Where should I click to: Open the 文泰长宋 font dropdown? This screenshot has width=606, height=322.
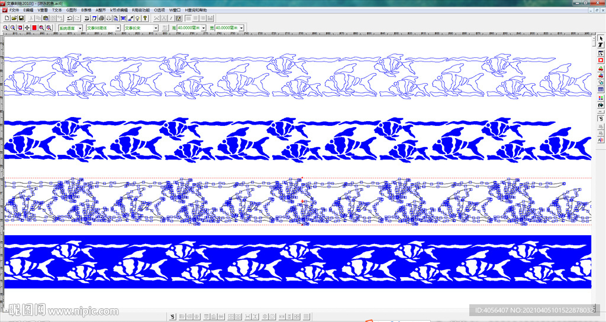[156, 28]
